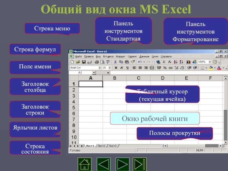The height and width of the screenshot is (171, 228).
Task: Launch the Chart Wizard icon
Action: coord(188,62)
